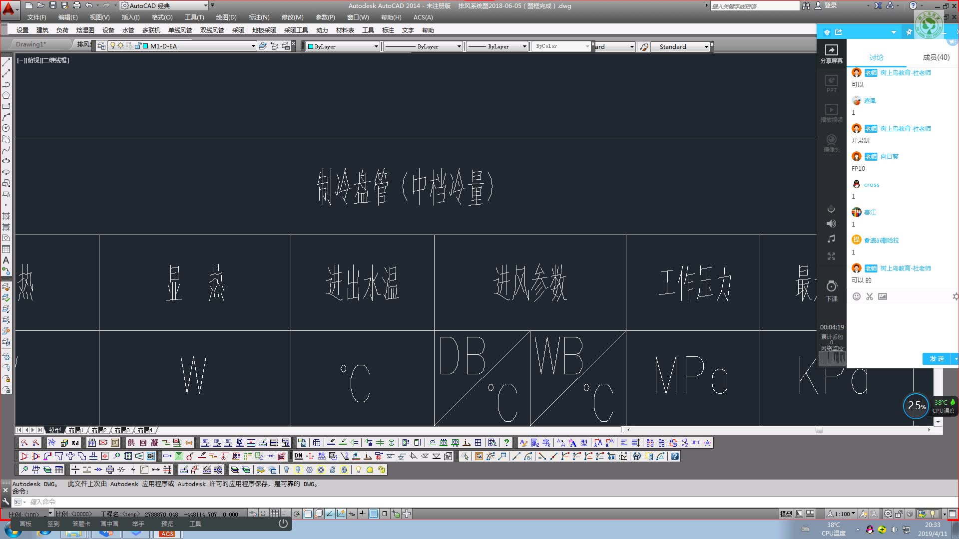Select the Rectangle draw tool
The height and width of the screenshot is (539, 959).
click(6, 106)
